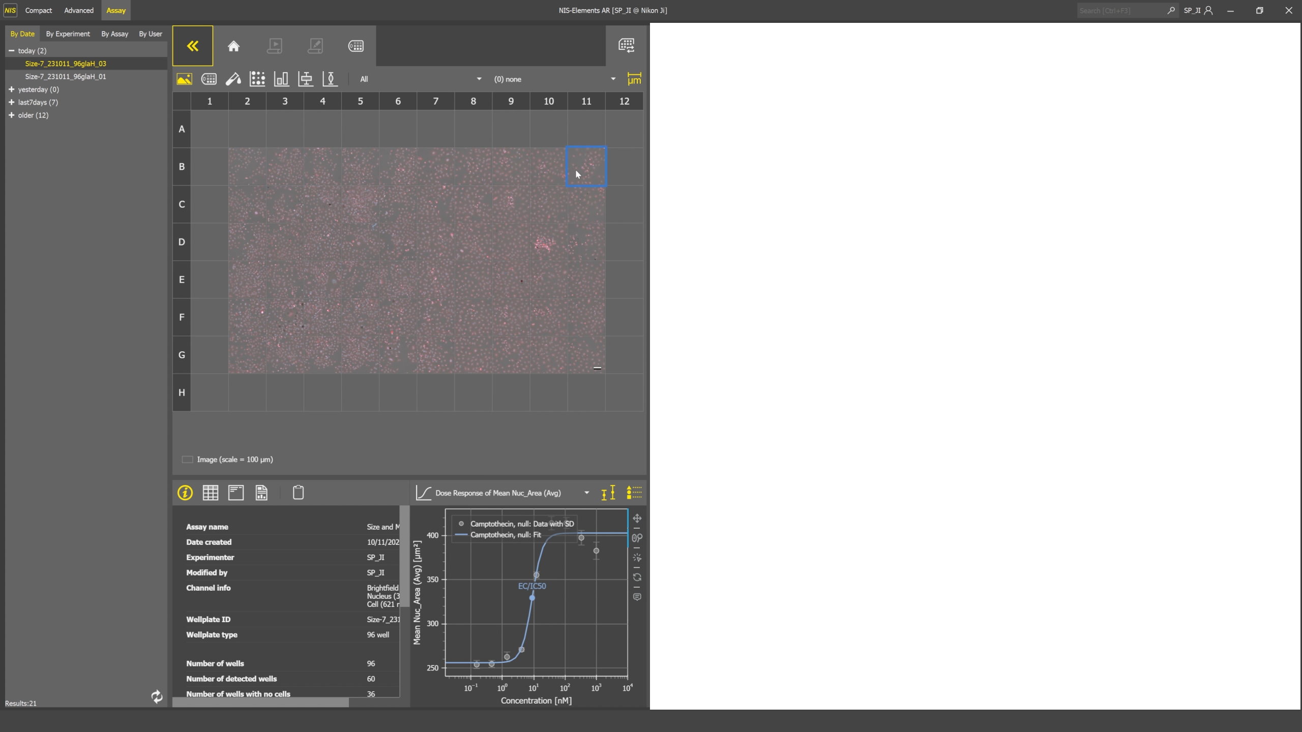Viewport: 1302px width, 732px height.
Task: Click column header 12 of the wellplate
Action: pos(624,101)
